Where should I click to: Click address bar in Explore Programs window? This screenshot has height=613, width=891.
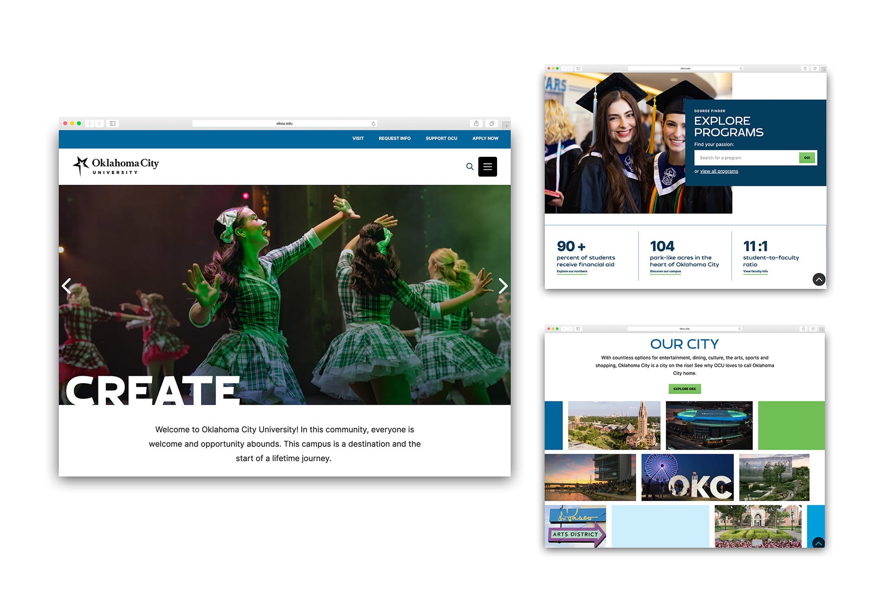(685, 68)
